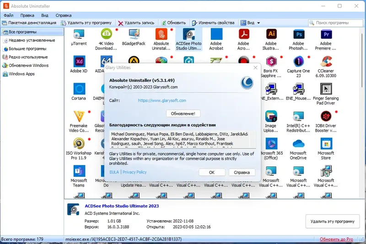Screen dimensions: 366x244
Task: Select the CCleaner 6.09.10300 icon
Action: tap(326, 62)
